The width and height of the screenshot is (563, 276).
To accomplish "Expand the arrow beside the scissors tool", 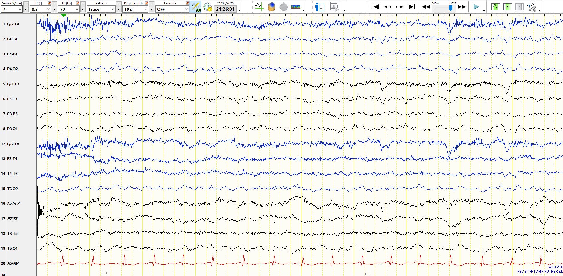I will click(x=539, y=11).
